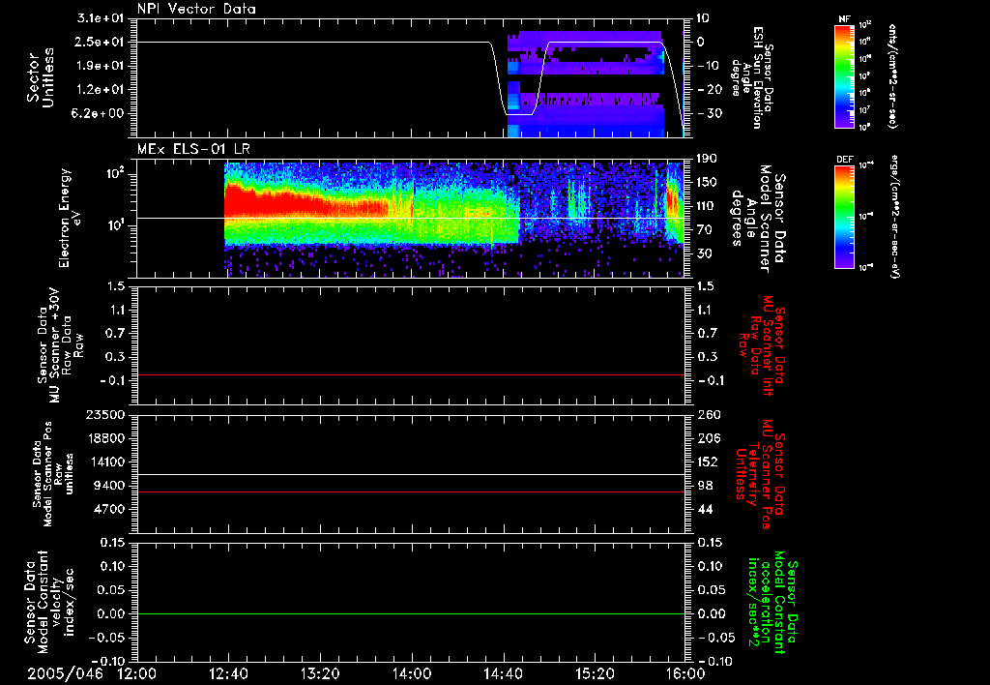Viewport: 990px width, 685px height.
Task: Click the 70 scanner angle tick value
Action: pos(706,230)
